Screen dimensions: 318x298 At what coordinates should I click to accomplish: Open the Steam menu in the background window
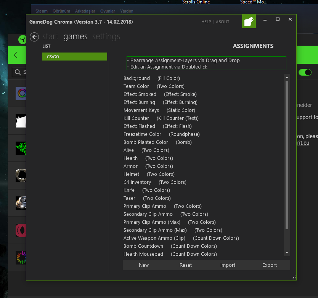pos(42,11)
